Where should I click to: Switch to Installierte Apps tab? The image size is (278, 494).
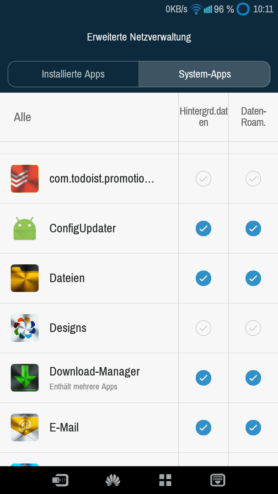point(73,74)
